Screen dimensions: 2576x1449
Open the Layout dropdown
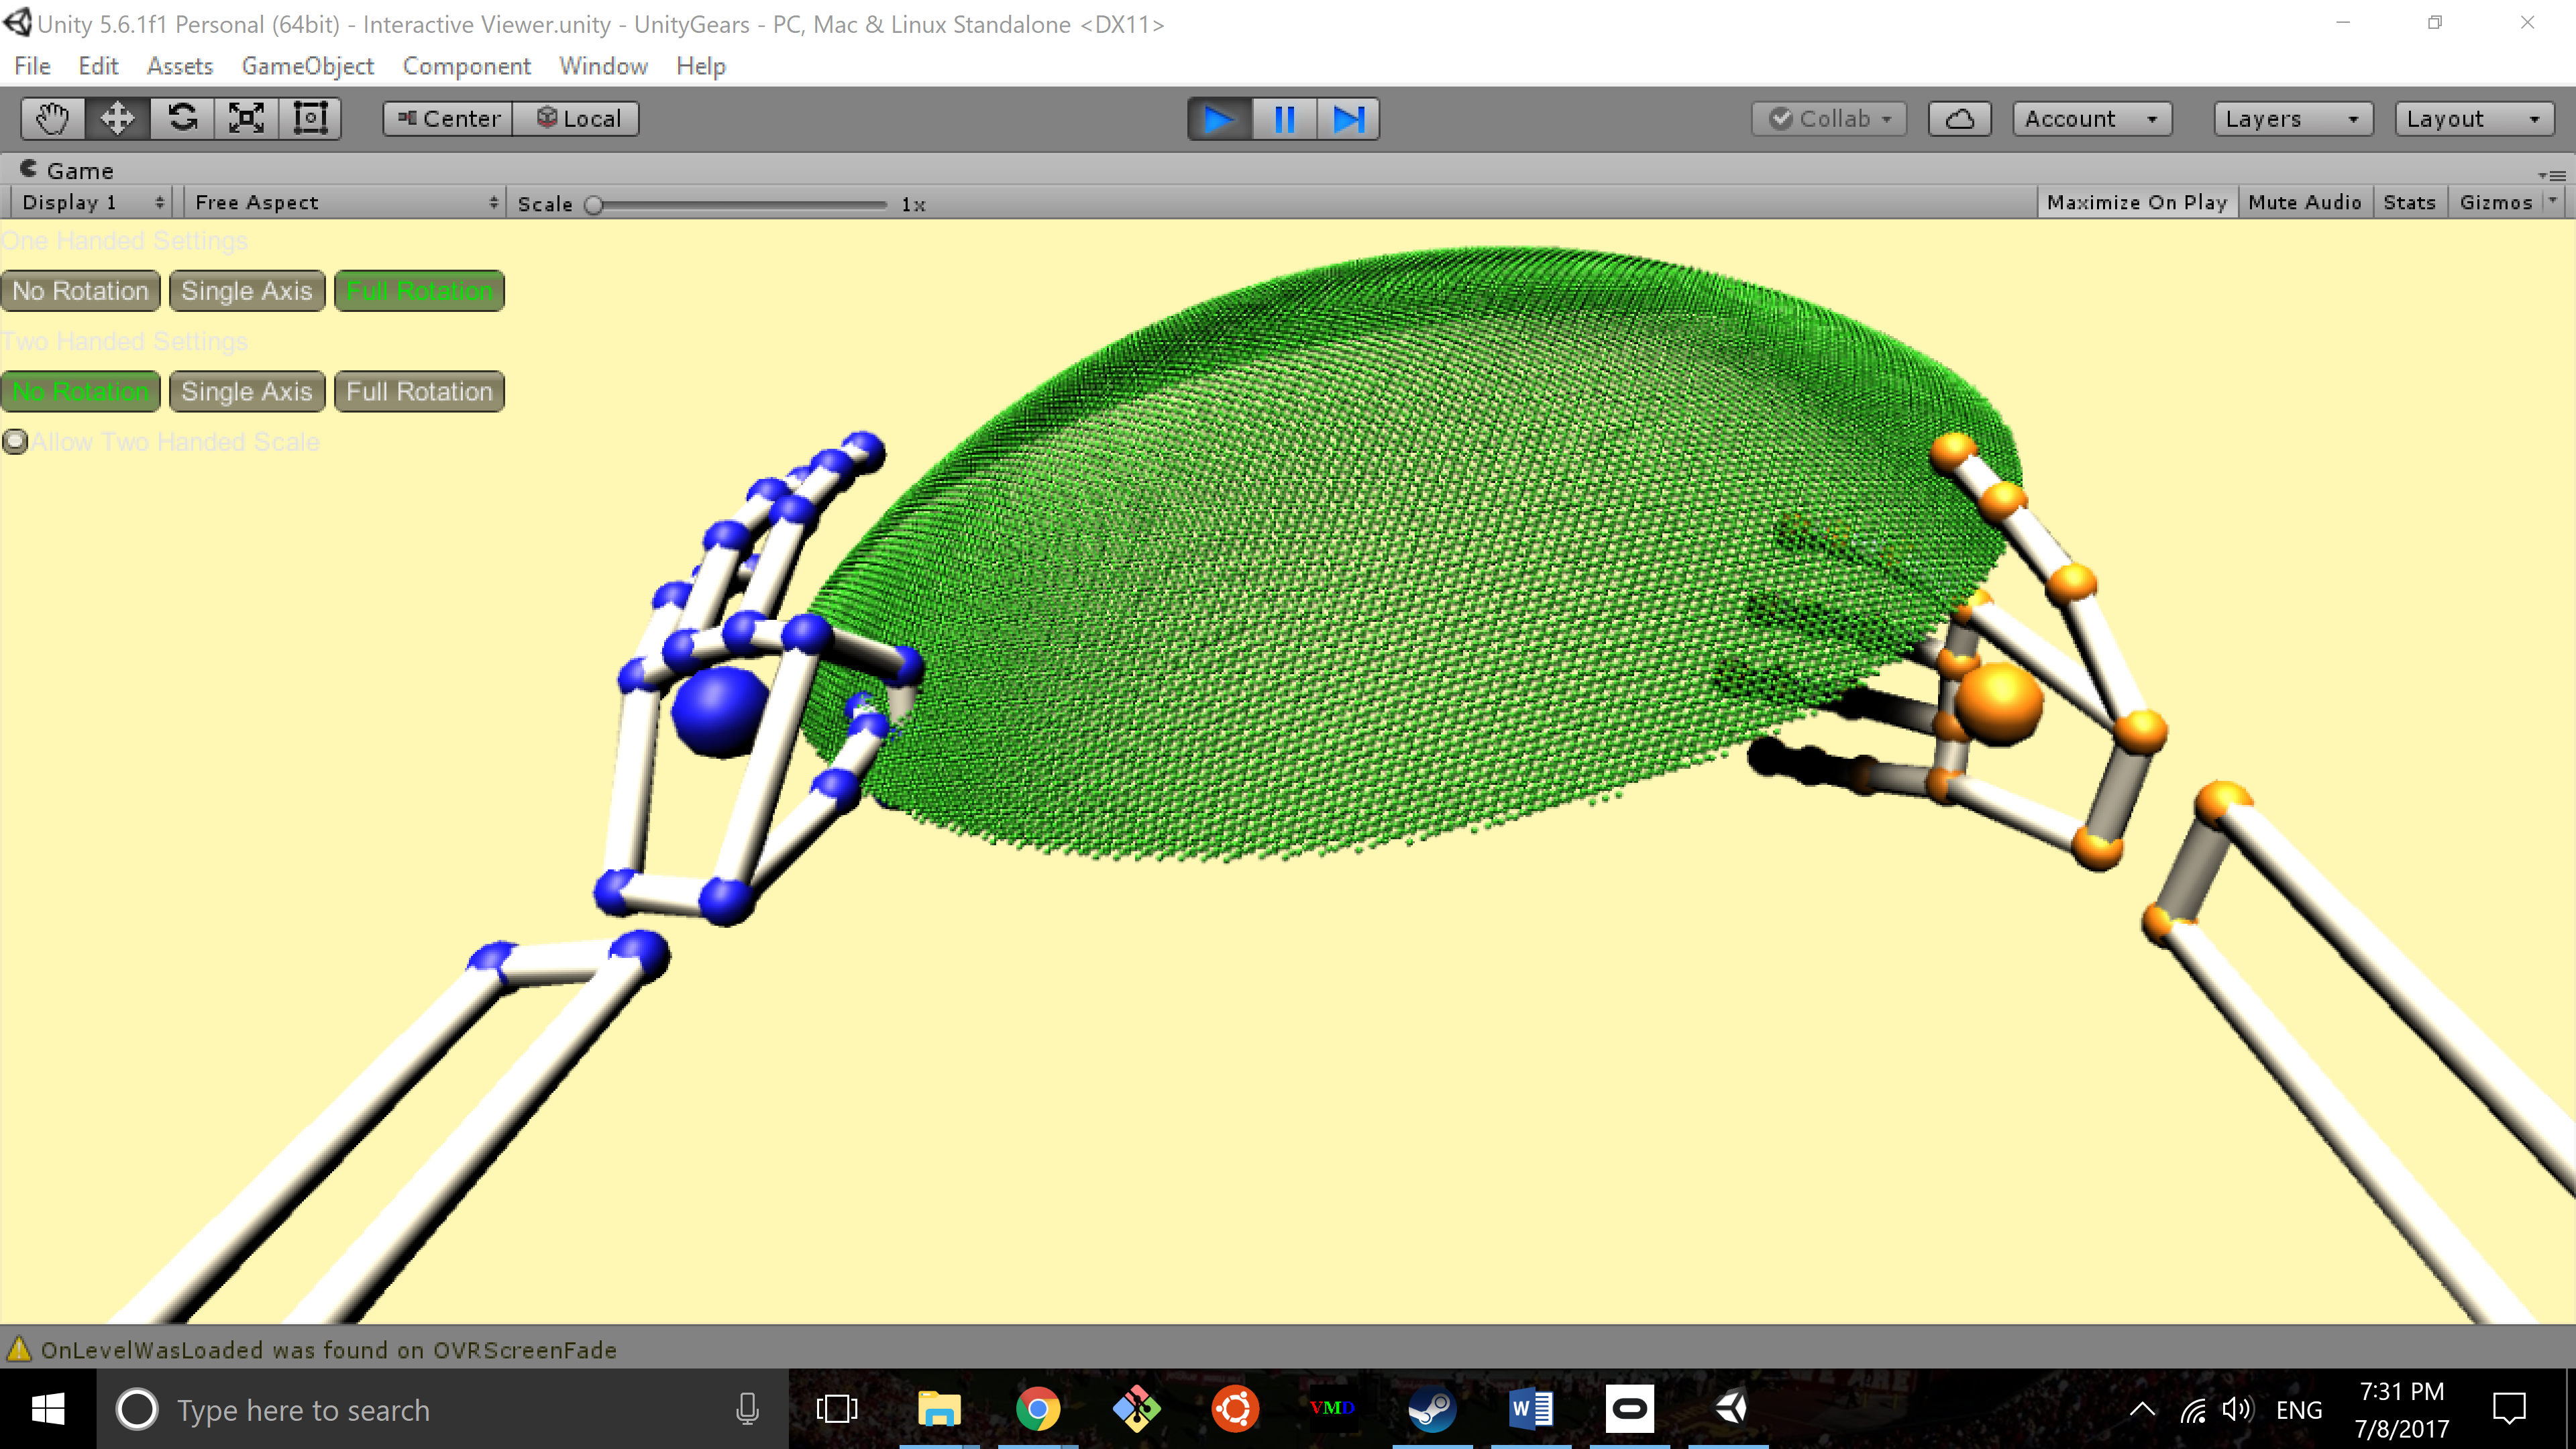pos(2473,119)
